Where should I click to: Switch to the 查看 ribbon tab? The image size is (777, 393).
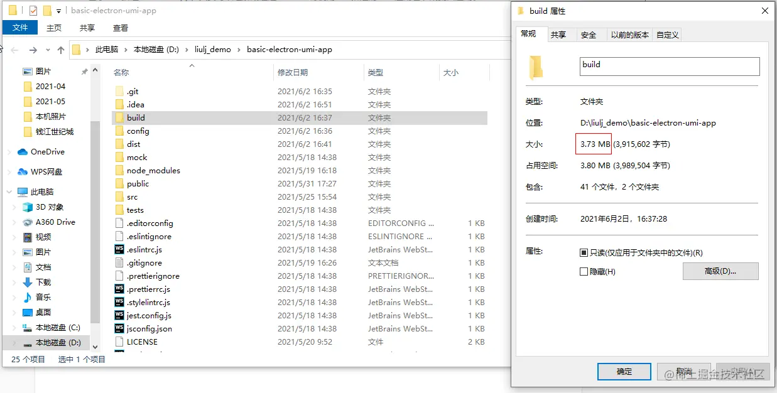point(121,28)
